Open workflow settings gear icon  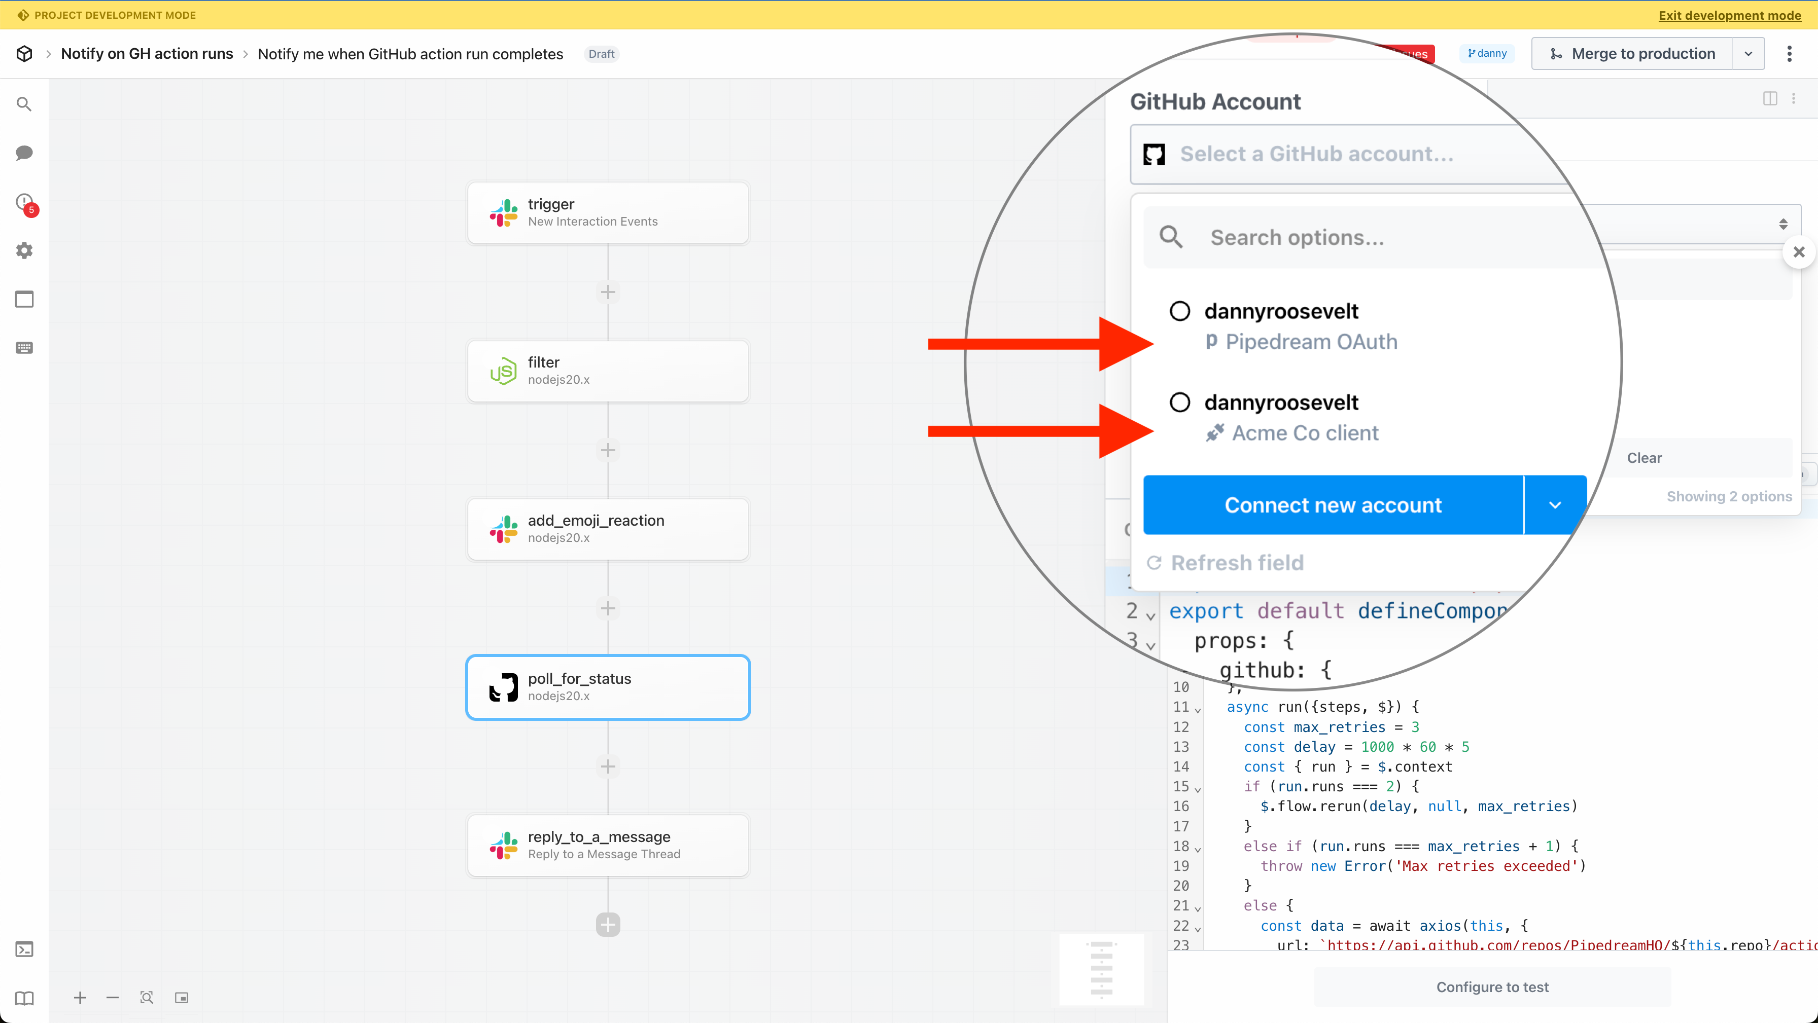(x=24, y=250)
